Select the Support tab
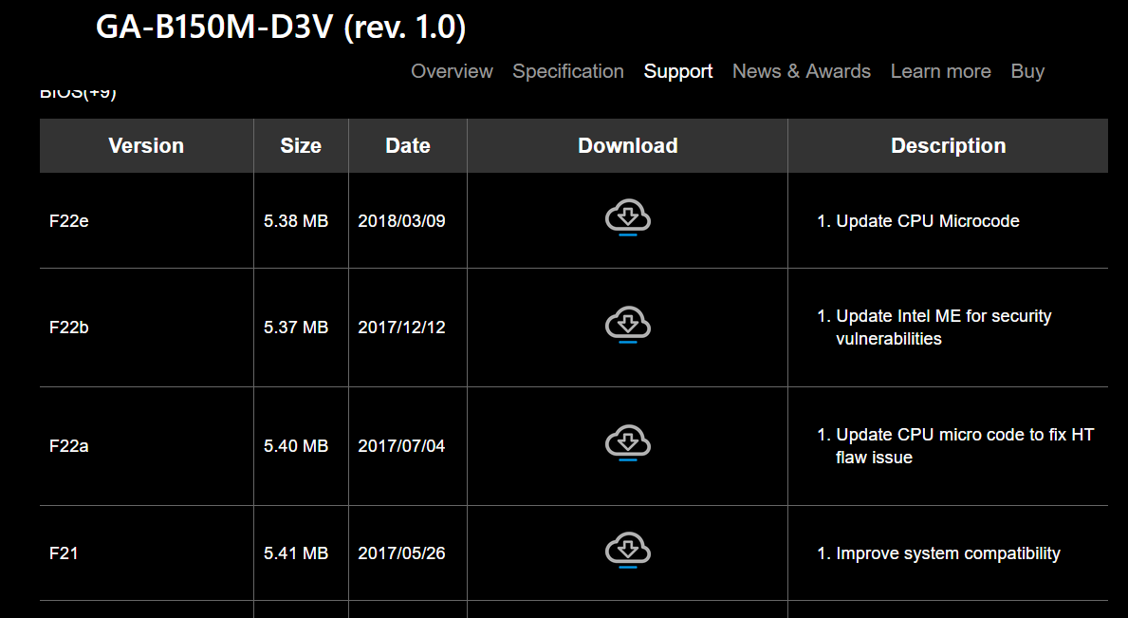Viewport: 1128px width, 618px height. pyautogui.click(x=678, y=71)
